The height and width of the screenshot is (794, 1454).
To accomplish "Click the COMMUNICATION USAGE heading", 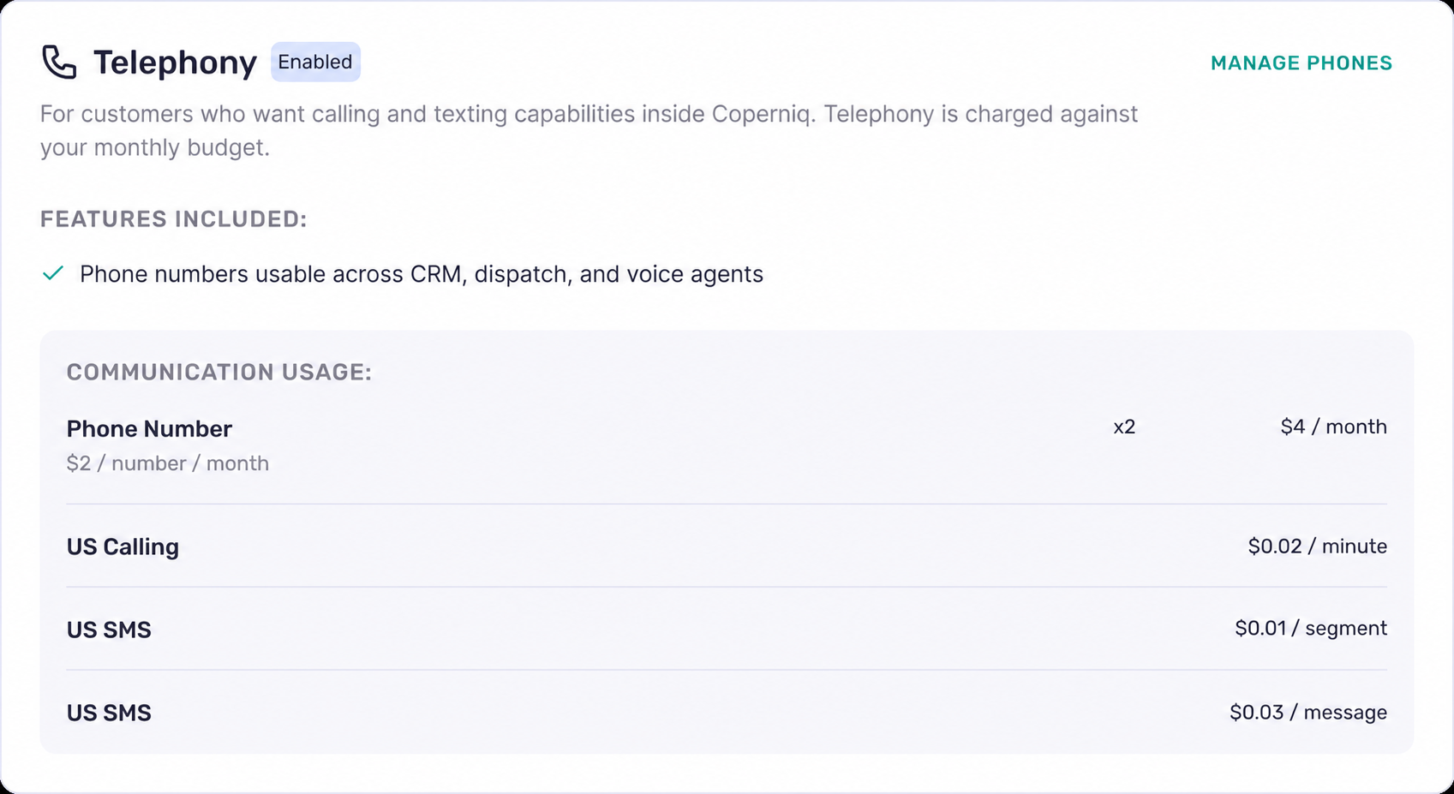I will (x=219, y=372).
